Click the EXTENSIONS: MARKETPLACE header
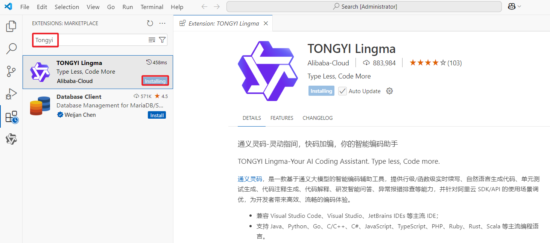 [x=65, y=23]
